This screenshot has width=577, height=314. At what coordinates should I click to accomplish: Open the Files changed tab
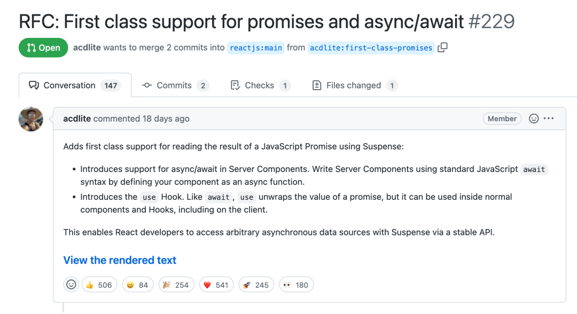pos(355,85)
